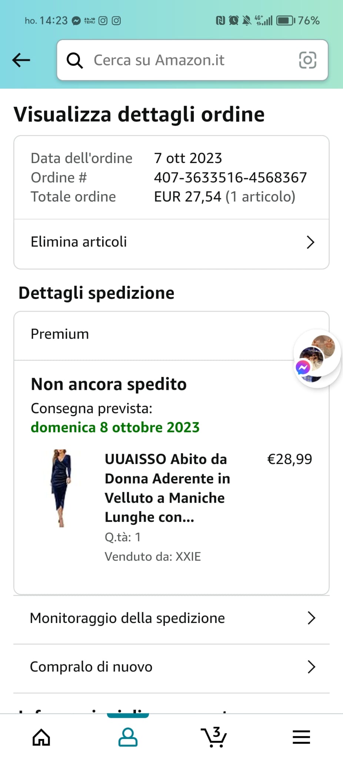Open Elimina articoli option
Image resolution: width=343 pixels, height=759 pixels.
(x=79, y=242)
